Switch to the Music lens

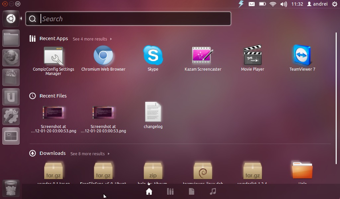[x=213, y=191]
